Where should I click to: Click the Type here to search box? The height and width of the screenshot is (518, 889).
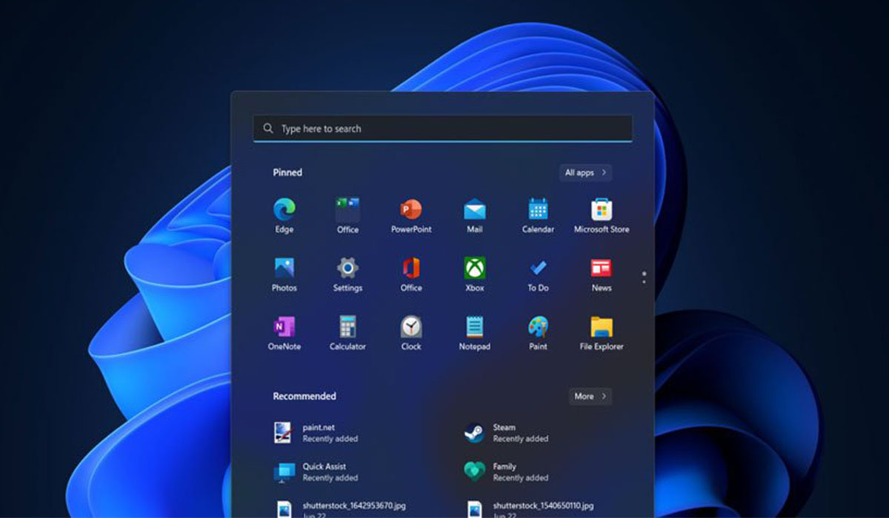coord(443,128)
